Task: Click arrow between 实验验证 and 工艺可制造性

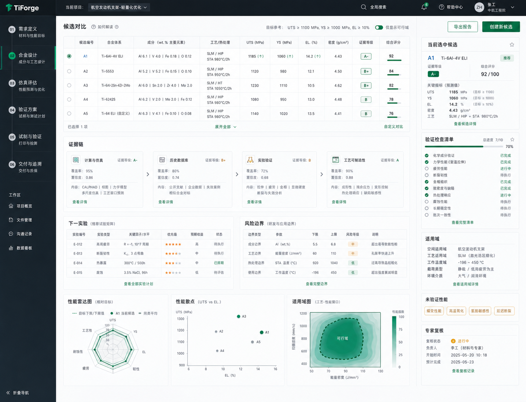Action: point(321,174)
